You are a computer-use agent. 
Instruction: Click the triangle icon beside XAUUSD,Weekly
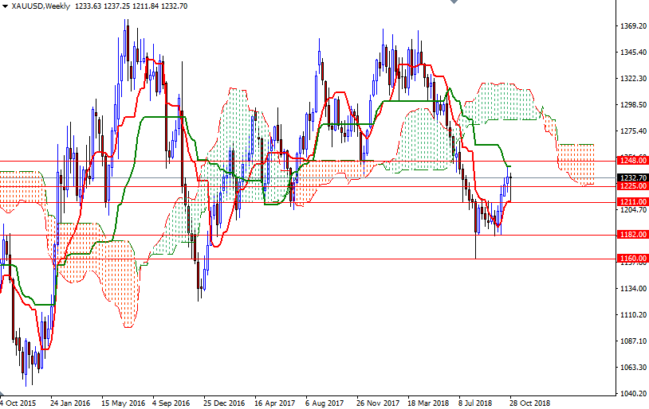pyautogui.click(x=5, y=6)
